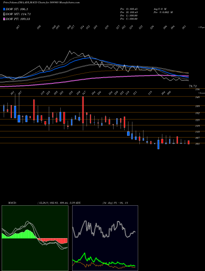
Task: Click the blue candlestick dipping below 101 line
Action: (x=158, y=145)
